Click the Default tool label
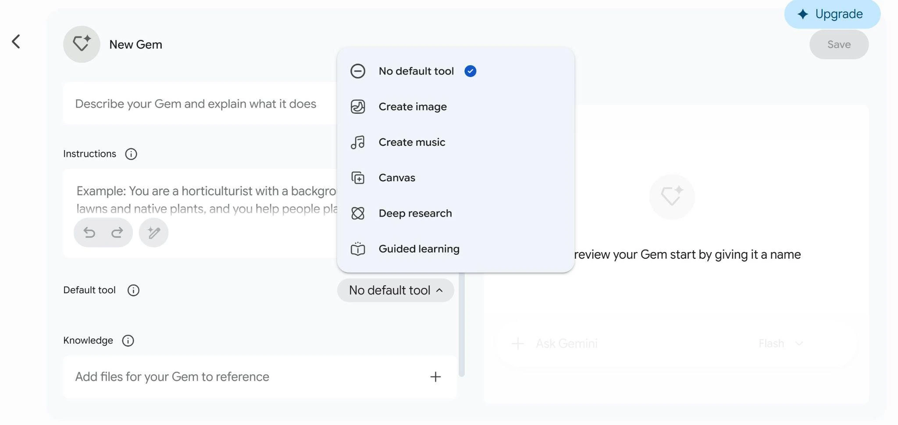Screen dimensions: 898x425 tap(89, 290)
